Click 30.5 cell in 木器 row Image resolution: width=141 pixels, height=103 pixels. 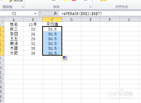point(52,48)
